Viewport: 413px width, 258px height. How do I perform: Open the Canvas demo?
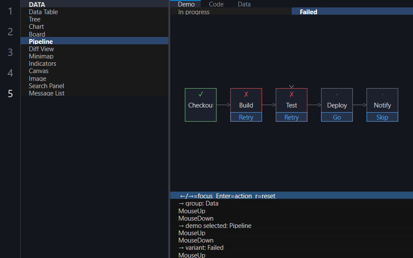tap(94, 71)
